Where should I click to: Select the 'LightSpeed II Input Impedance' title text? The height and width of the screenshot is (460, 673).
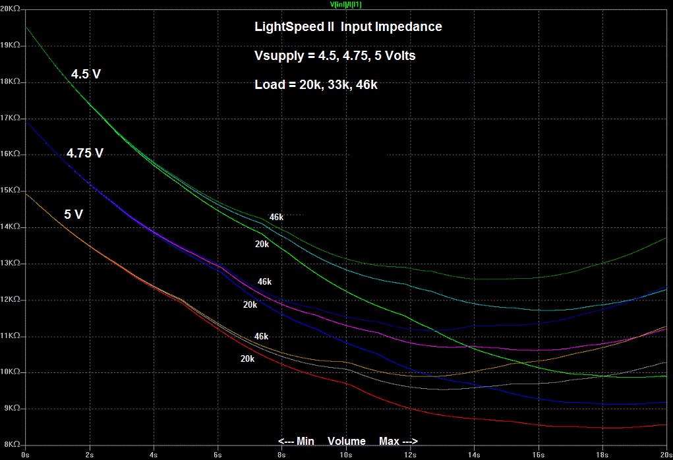(x=348, y=26)
